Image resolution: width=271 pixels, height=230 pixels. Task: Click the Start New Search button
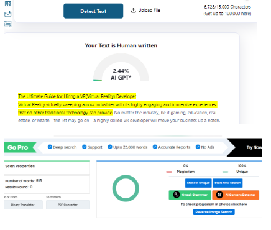tap(227, 183)
